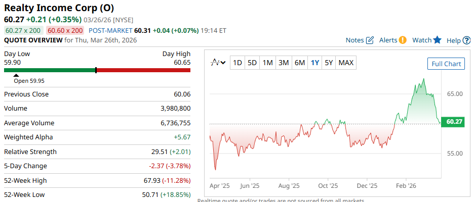Image resolution: width=474 pixels, height=202 pixels.
Task: Open the chart type dropdown arrow
Action: [x=223, y=63]
